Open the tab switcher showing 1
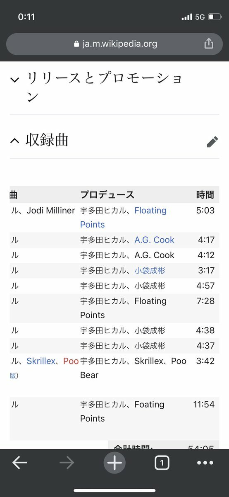Viewport: 229px width, 497px height. coord(162,463)
